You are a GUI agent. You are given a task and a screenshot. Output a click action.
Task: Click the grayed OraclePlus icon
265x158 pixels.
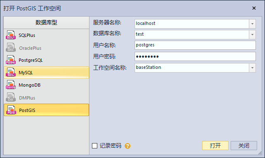[11, 47]
